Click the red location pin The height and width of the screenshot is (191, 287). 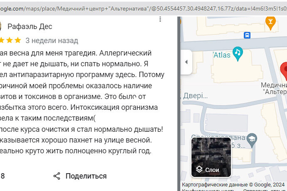(283, 70)
